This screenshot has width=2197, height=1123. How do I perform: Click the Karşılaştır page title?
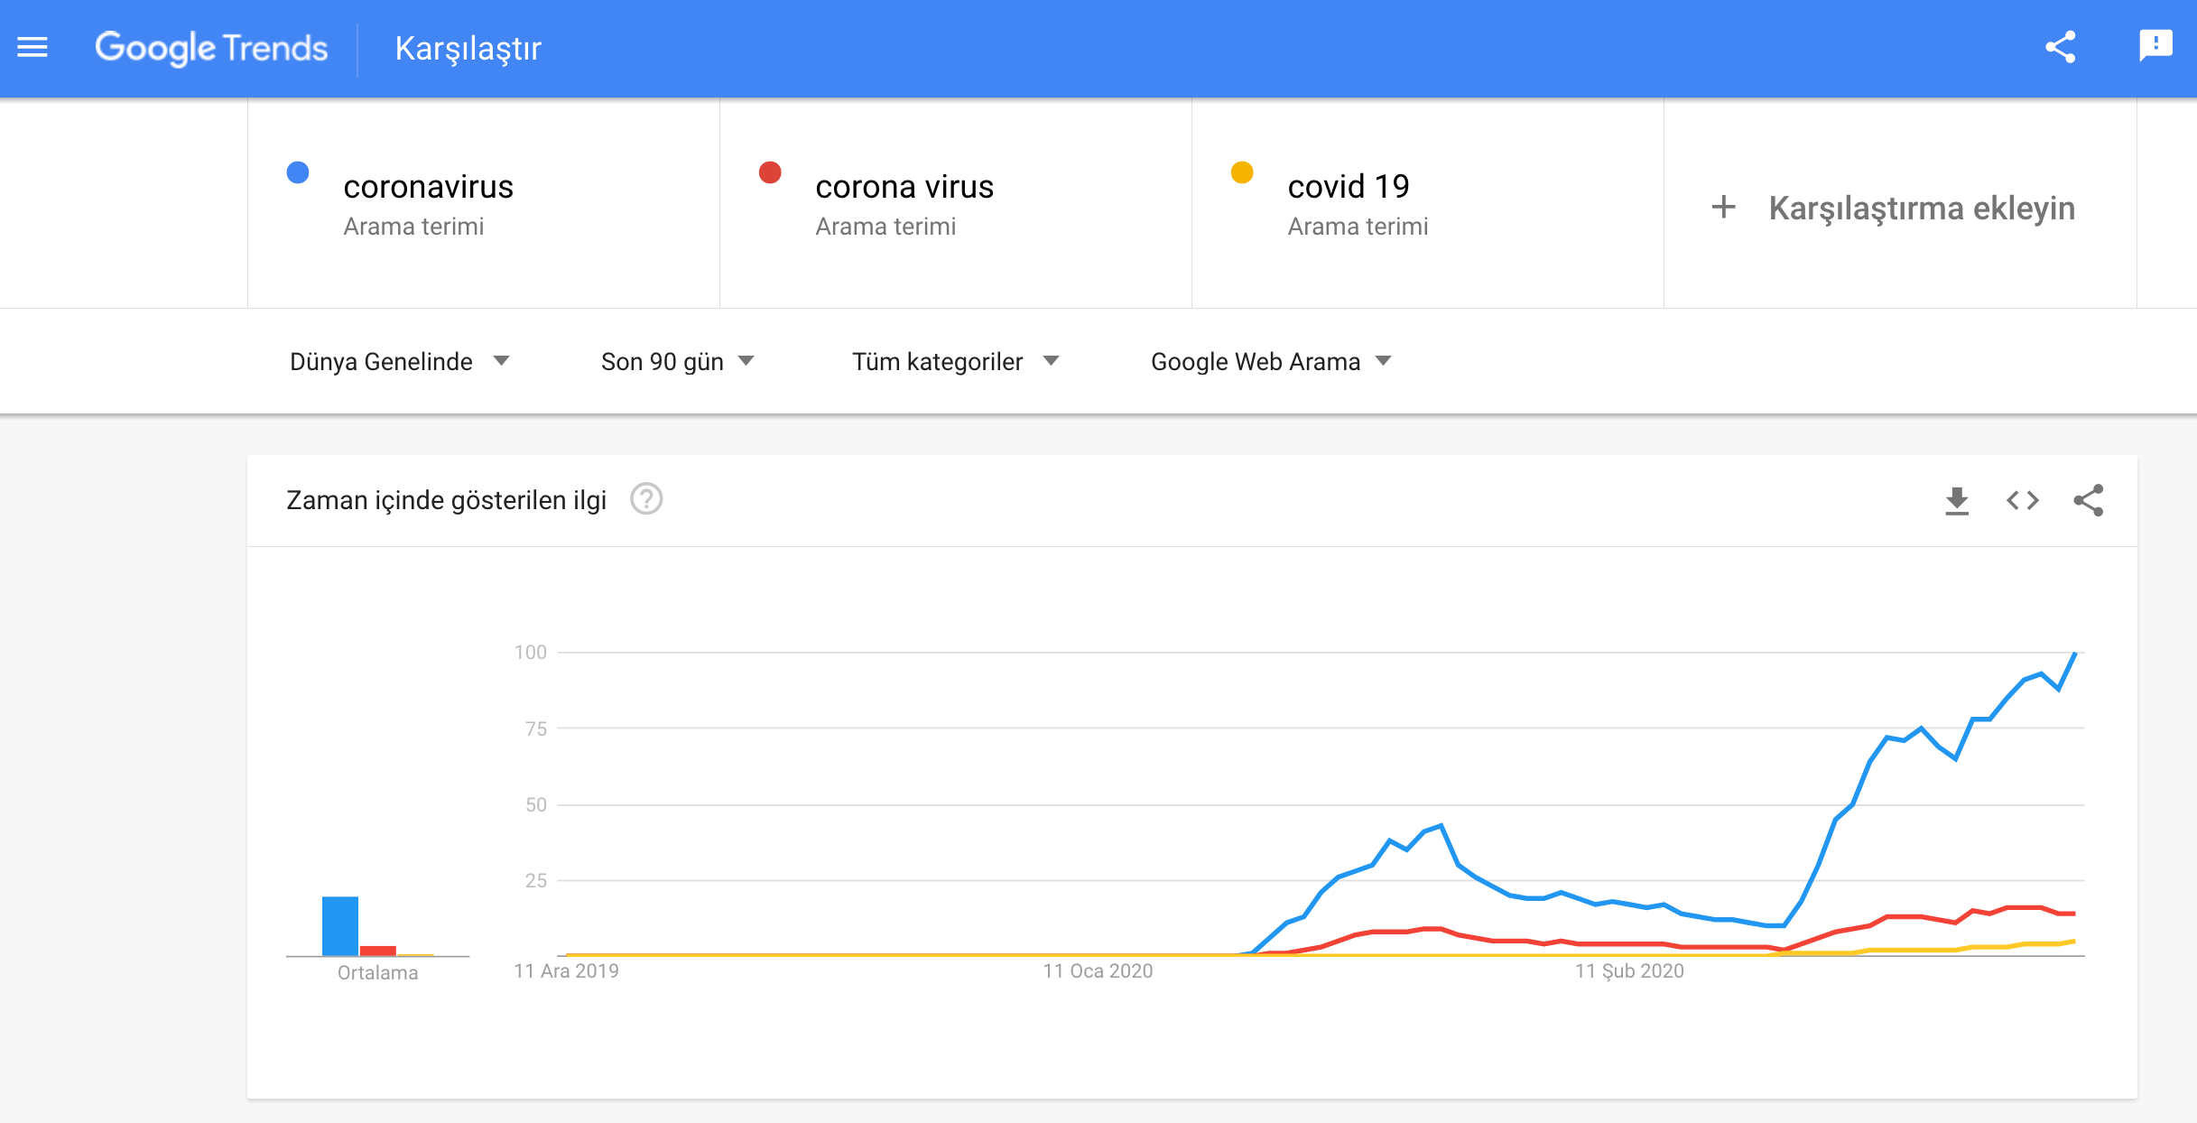coord(468,48)
